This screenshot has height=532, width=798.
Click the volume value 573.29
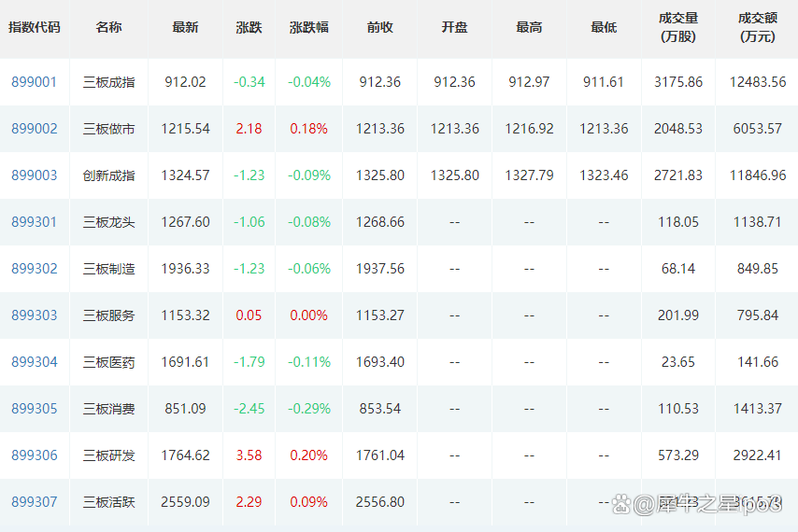tap(677, 455)
